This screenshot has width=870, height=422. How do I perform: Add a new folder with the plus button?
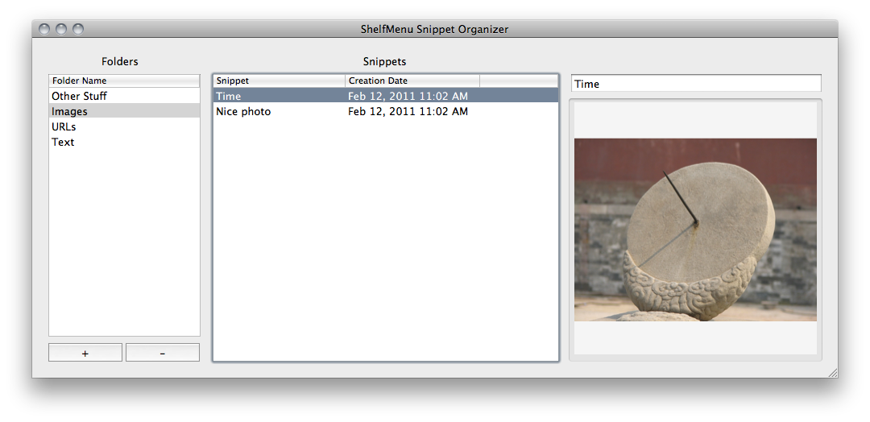point(85,353)
